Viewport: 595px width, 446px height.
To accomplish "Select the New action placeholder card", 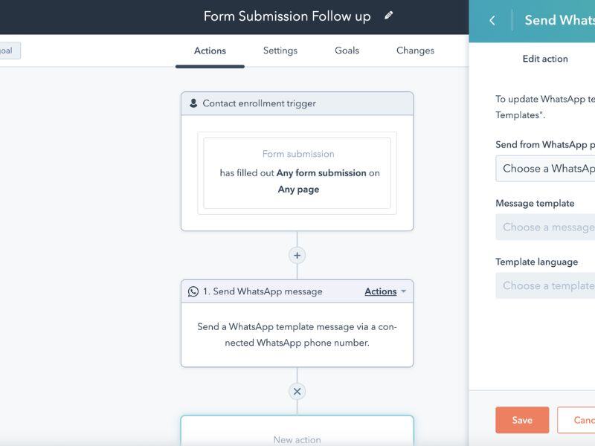I will tap(297, 431).
